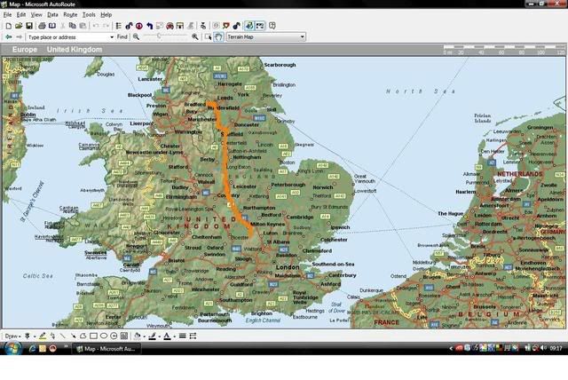Toggle the hand Pan tool

pos(218,36)
